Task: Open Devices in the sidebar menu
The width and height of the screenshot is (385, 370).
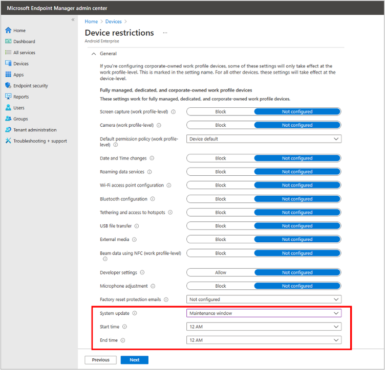Action: pyautogui.click(x=21, y=63)
